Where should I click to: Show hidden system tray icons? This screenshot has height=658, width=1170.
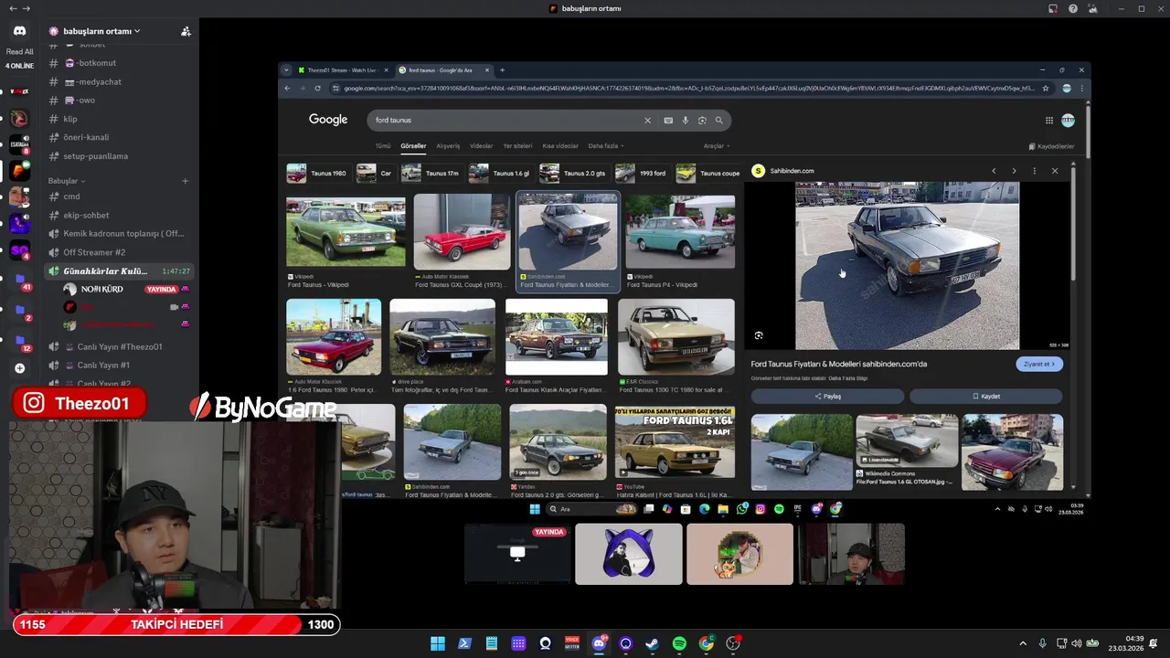click(x=1023, y=643)
